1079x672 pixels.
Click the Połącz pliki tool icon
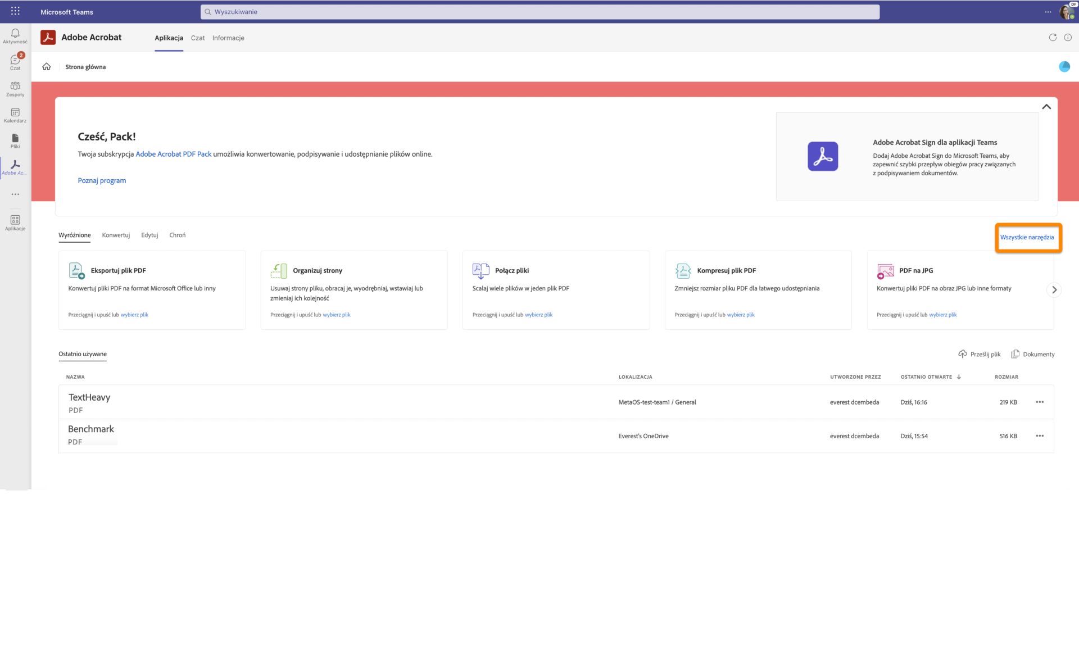click(480, 270)
